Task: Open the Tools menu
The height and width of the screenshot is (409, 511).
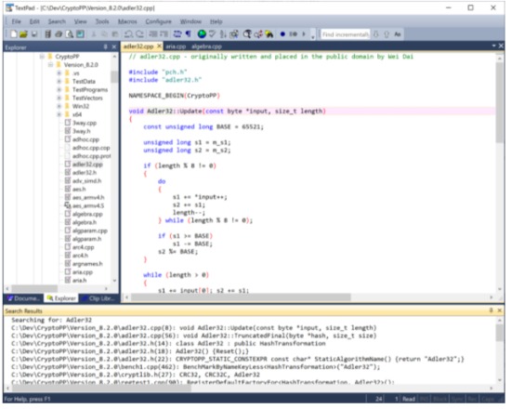Action: coord(102,21)
